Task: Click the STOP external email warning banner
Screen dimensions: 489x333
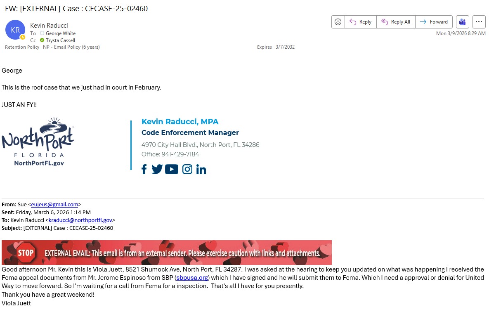Action: point(166,253)
